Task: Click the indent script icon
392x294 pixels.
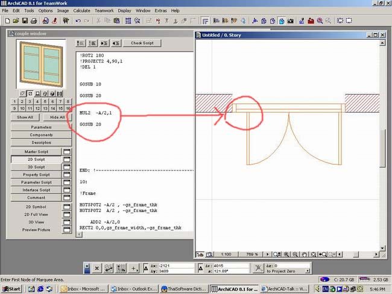Action: (104, 43)
